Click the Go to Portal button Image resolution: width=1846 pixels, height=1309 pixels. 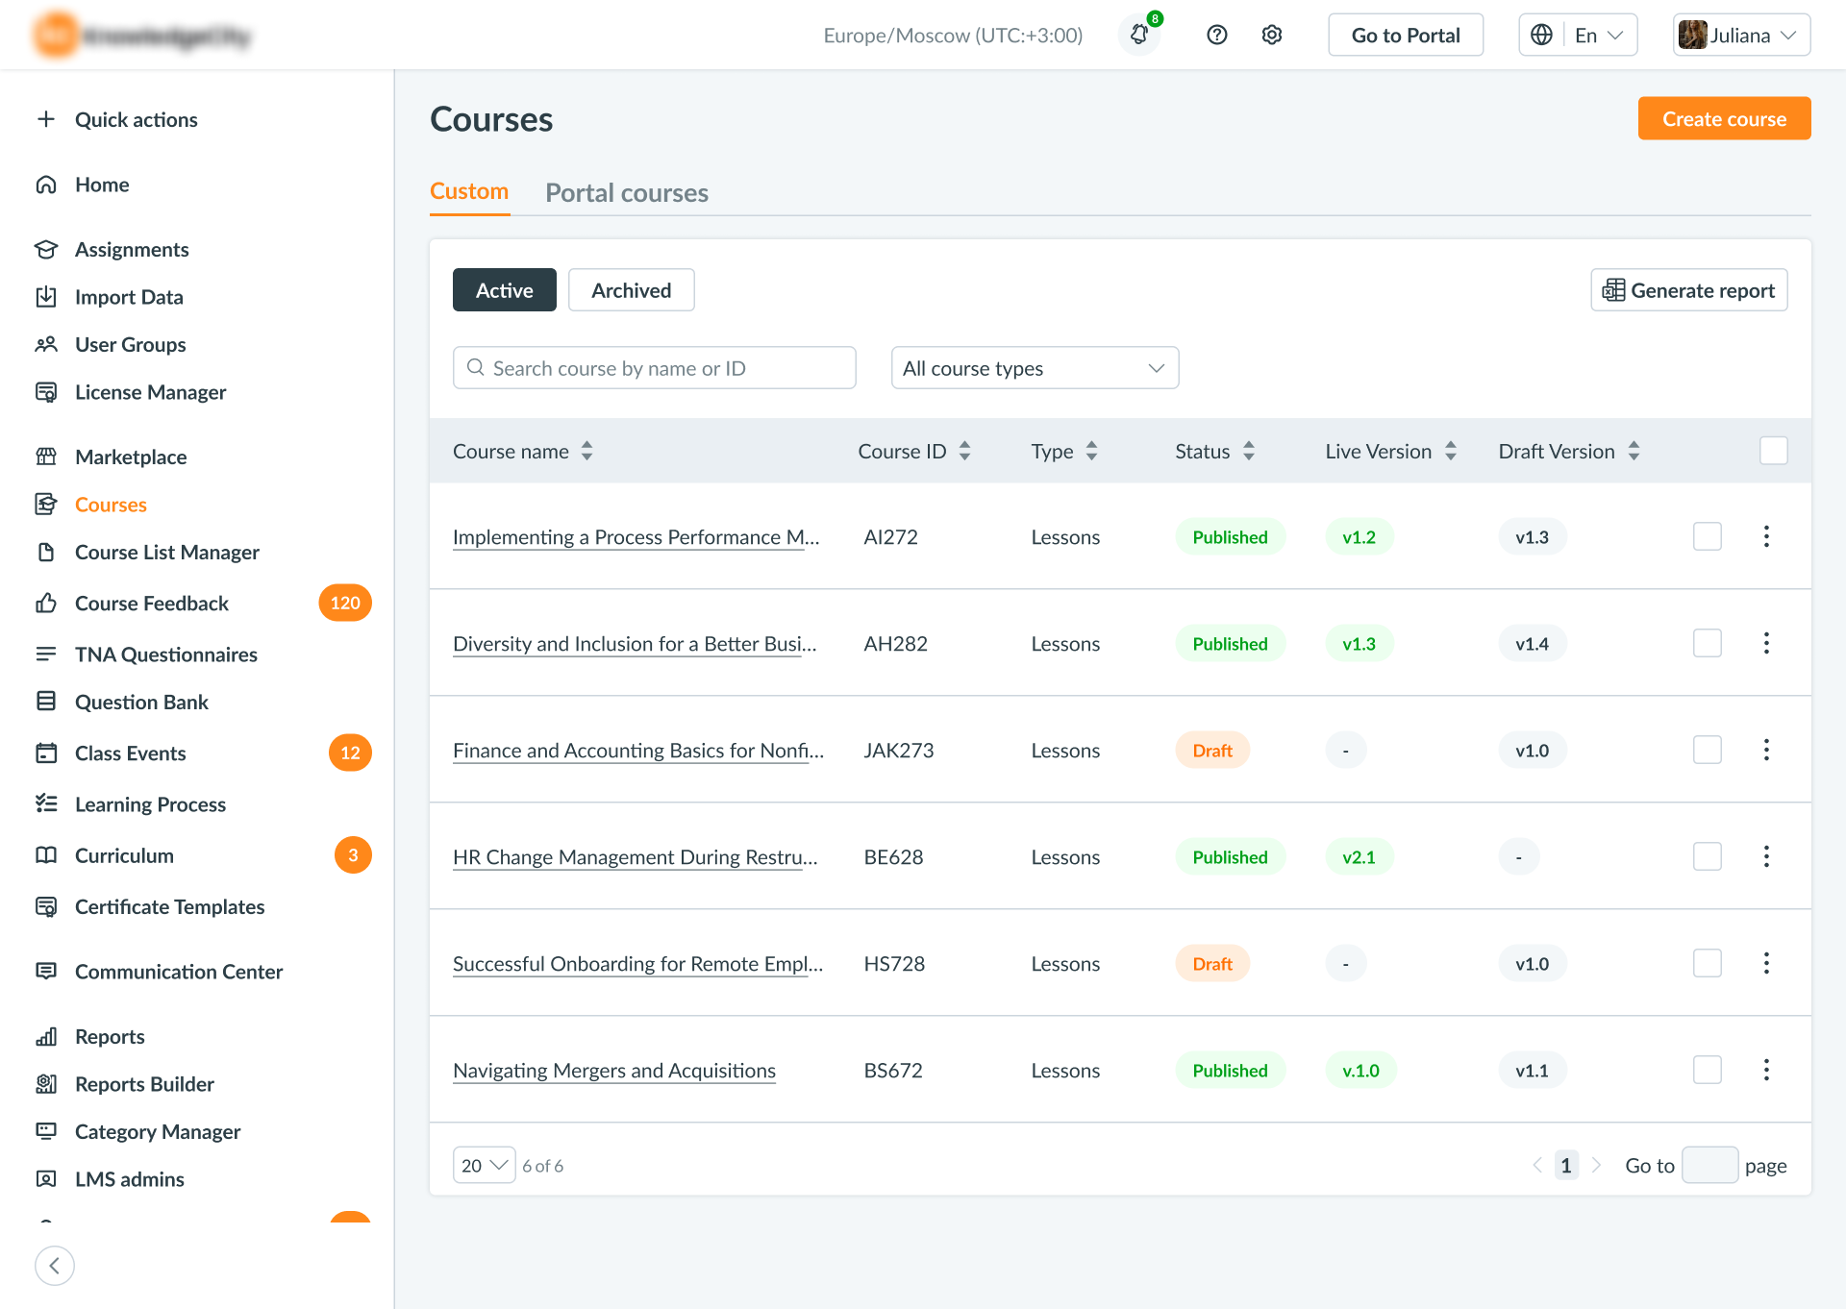pos(1406,35)
